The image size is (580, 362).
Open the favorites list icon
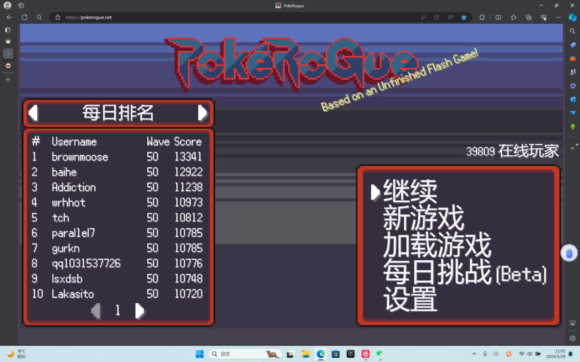(x=513, y=17)
